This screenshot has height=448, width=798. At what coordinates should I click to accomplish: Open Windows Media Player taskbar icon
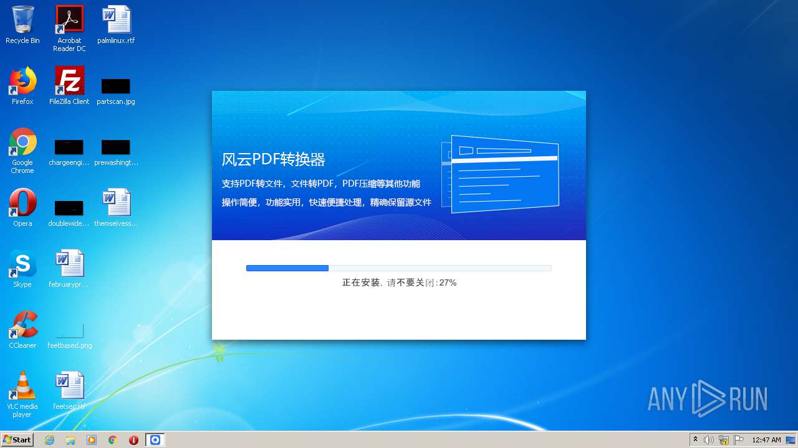click(92, 440)
